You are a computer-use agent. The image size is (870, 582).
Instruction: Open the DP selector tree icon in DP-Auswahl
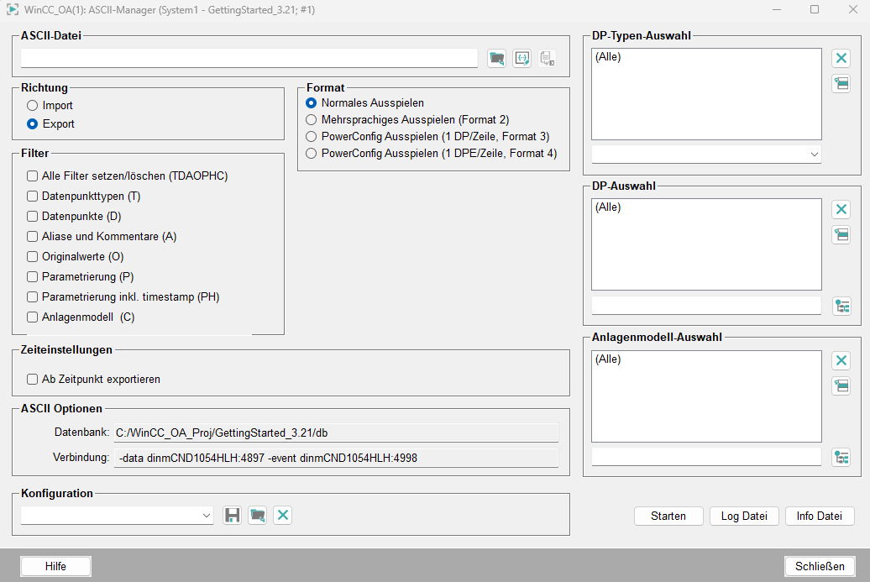click(x=841, y=307)
